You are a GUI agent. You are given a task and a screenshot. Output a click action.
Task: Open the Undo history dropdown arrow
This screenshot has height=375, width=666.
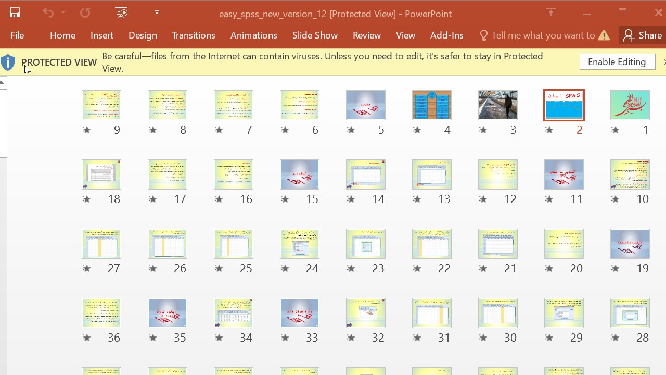coord(63,13)
